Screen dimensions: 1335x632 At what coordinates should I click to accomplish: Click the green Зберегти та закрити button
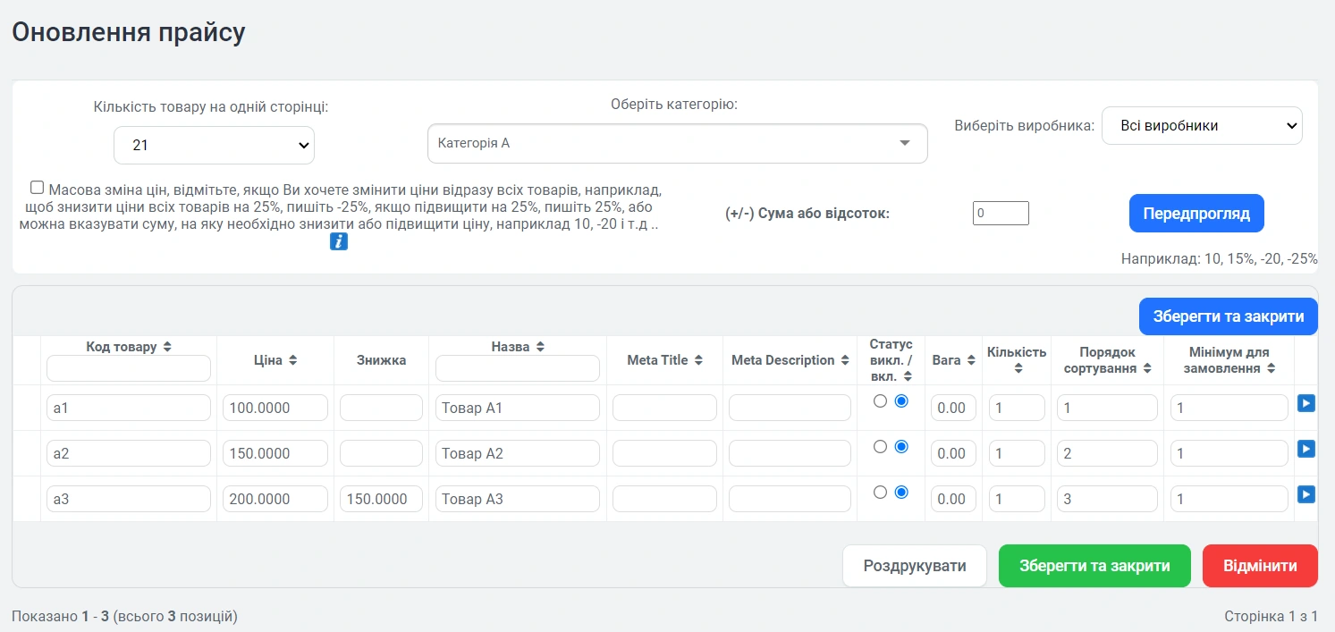tap(1094, 566)
